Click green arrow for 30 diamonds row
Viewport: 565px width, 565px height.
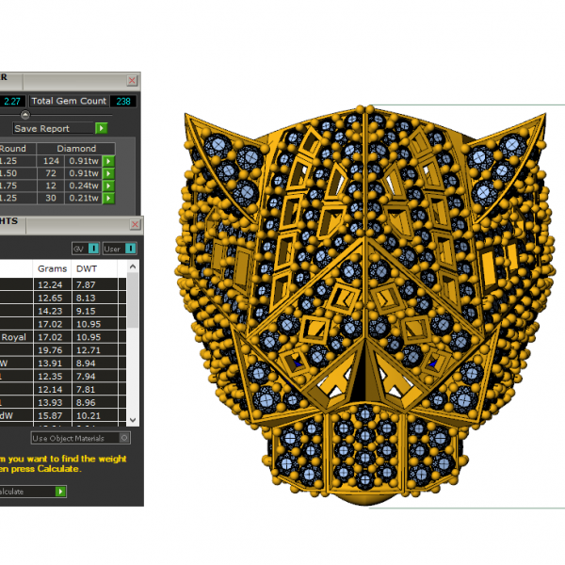[108, 198]
